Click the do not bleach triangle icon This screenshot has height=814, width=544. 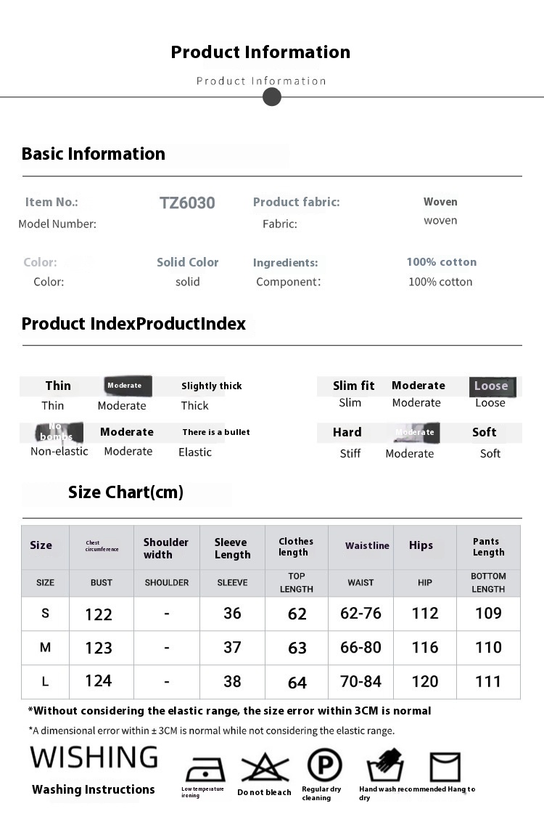pos(265,768)
